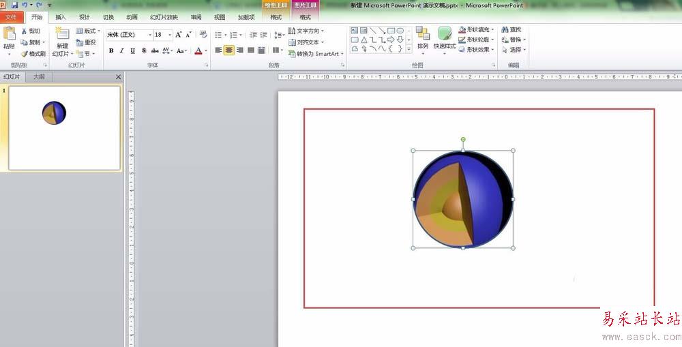
Task: Select the Rectangle shape in shapes gallery
Action: [x=391, y=31]
